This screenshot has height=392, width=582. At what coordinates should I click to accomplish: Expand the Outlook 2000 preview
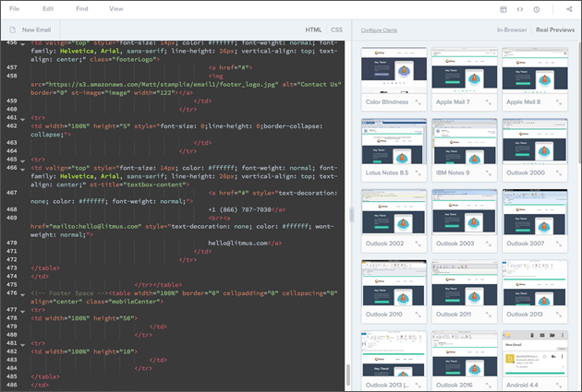[559, 173]
